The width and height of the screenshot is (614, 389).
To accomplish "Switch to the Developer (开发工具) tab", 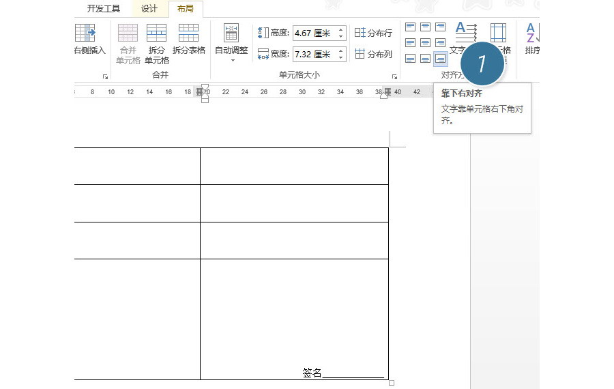I will (104, 9).
